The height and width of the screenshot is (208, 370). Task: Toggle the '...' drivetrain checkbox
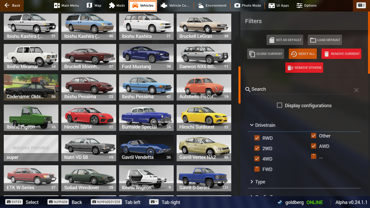pos(313,156)
